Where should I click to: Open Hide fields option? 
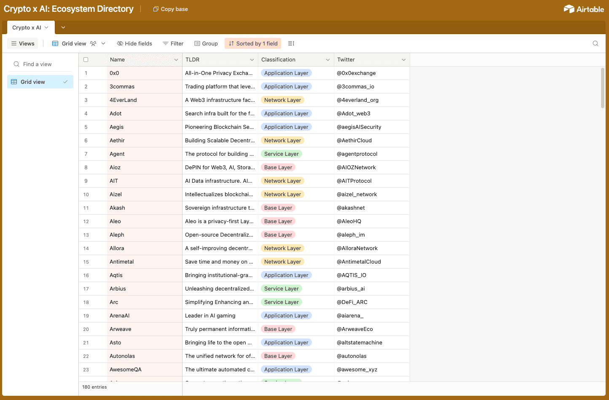[x=134, y=43]
